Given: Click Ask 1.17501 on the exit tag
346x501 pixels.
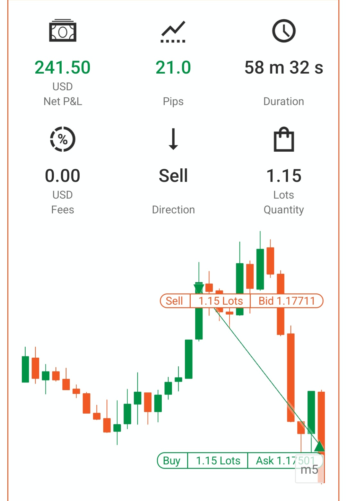Looking at the screenshot, I should click(x=285, y=461).
